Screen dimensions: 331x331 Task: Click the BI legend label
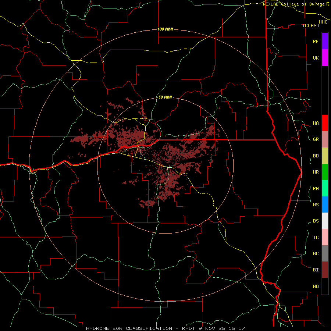click(x=316, y=270)
